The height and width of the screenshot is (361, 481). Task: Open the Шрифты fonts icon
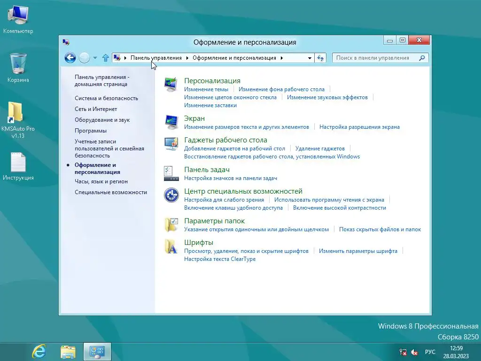coord(171,246)
